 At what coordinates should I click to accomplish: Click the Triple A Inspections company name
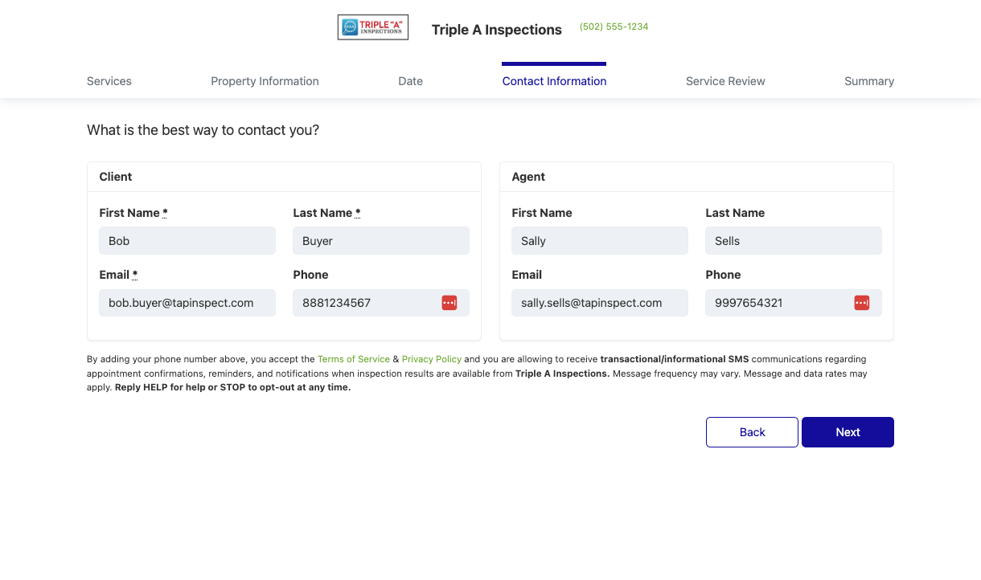(497, 30)
